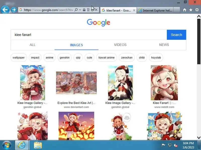This screenshot has width=201, height=150.
Task: Open the DeviantArt Klee art thumbnail
Action: tap(76, 83)
